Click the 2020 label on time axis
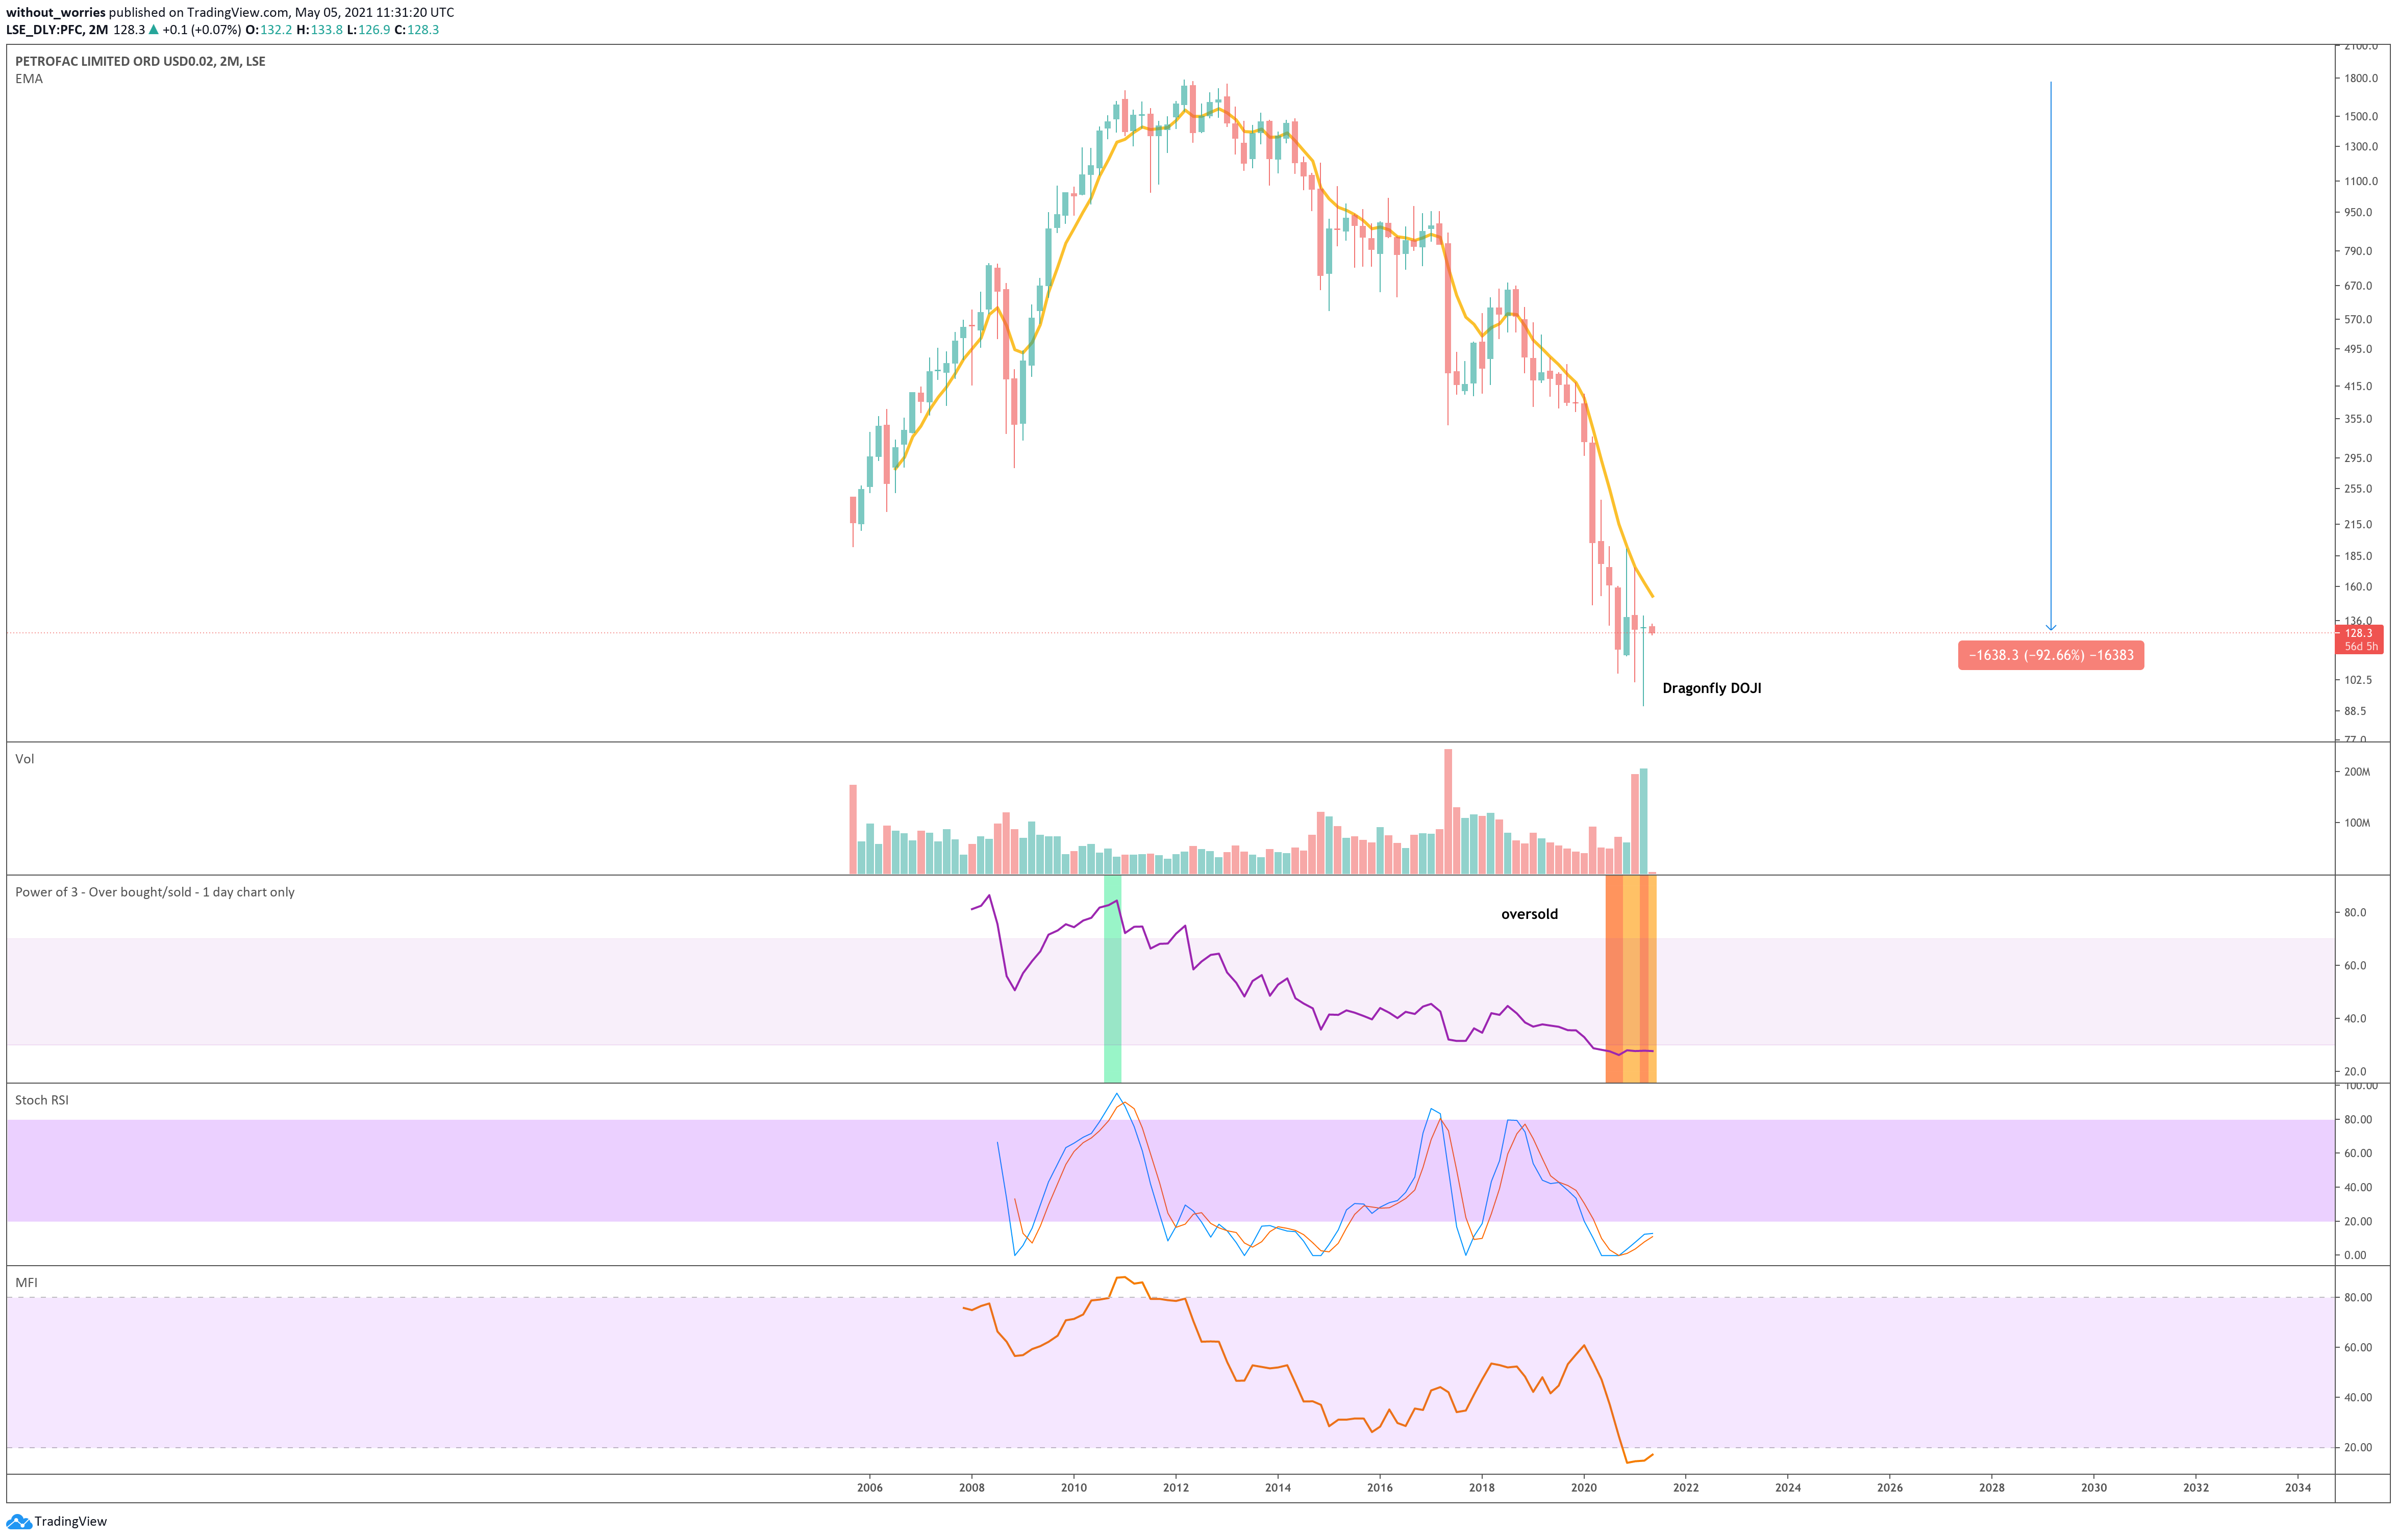 pos(1584,1487)
